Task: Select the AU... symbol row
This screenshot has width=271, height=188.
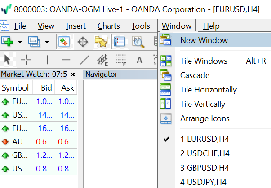Action: pos(38,142)
